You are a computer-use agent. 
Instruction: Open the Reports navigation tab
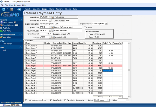(68, 9)
